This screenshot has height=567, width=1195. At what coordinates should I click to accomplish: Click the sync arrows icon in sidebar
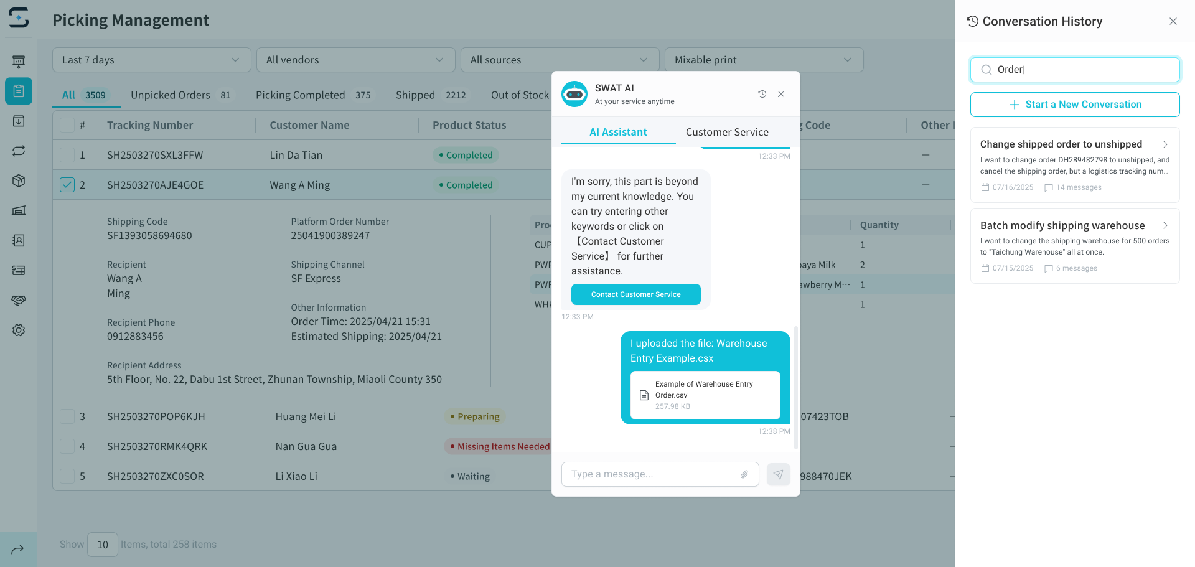pyautogui.click(x=19, y=151)
